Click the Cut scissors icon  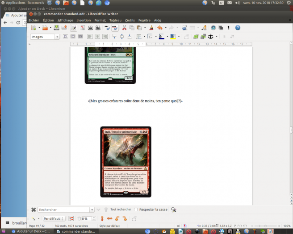[x=131, y=28]
